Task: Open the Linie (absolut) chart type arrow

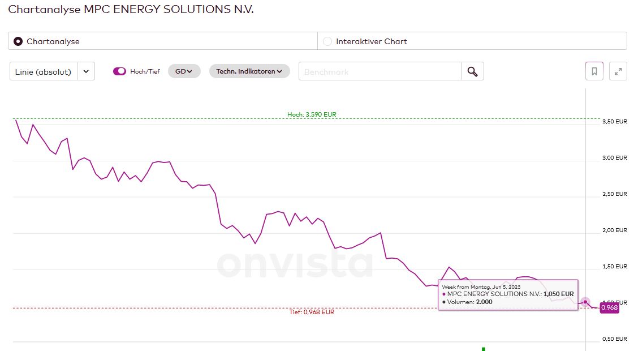Action: [86, 71]
